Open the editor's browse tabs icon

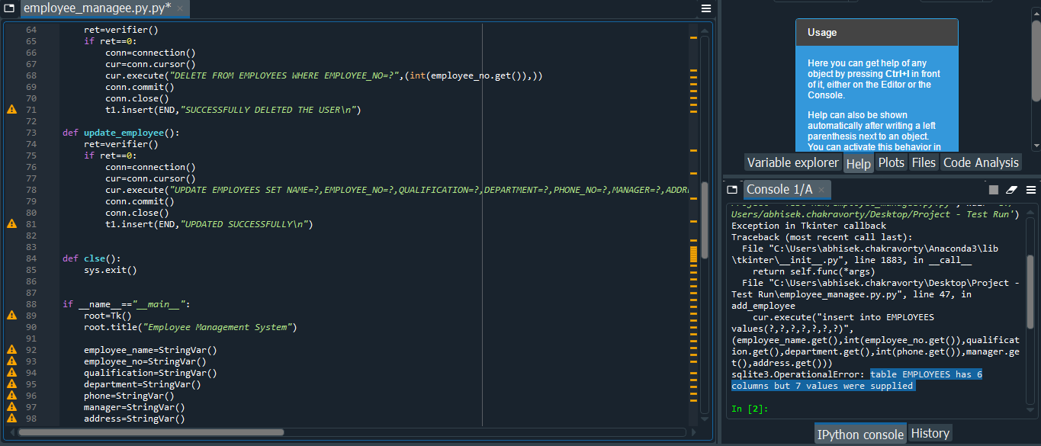pos(9,8)
